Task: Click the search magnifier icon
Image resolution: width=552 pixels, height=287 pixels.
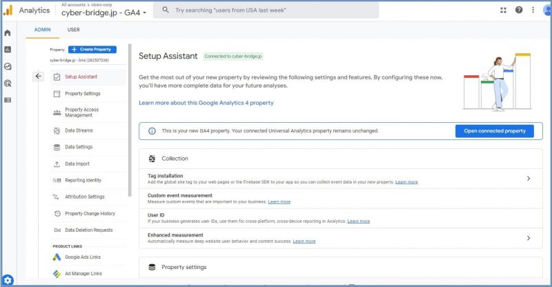Action: point(166,10)
